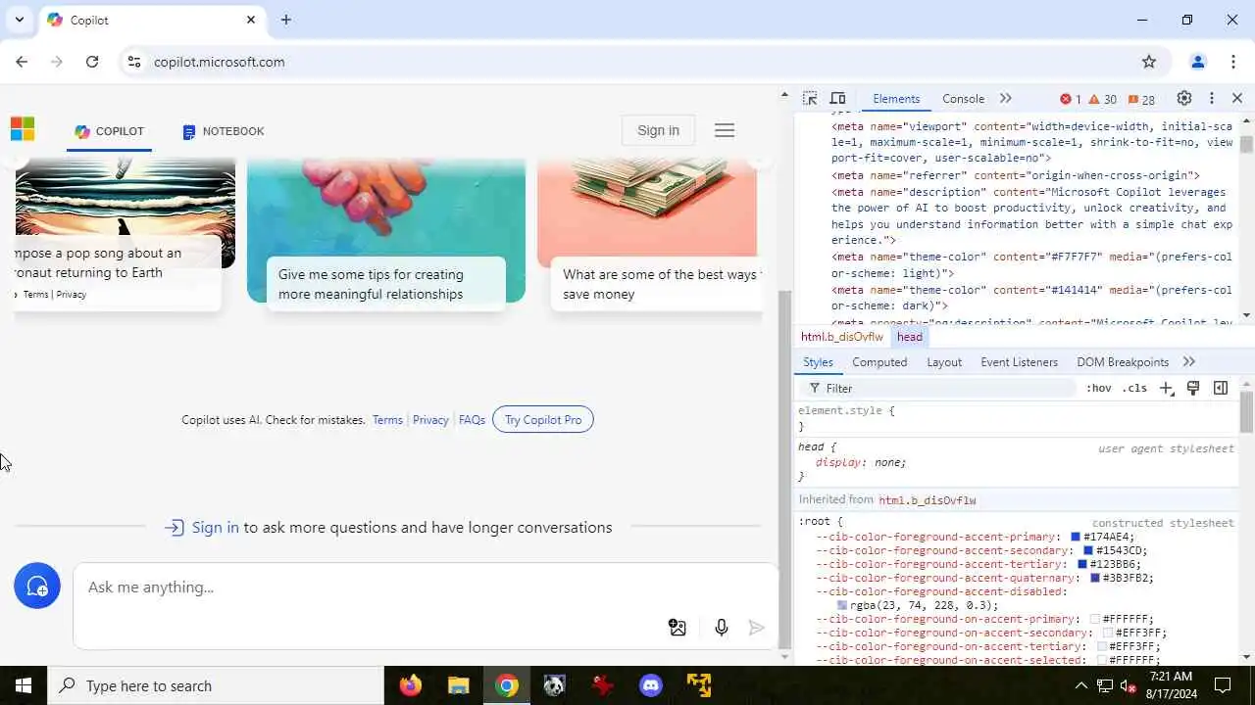The image size is (1255, 705).
Task: Open a new browser tab
Action: coord(285,20)
